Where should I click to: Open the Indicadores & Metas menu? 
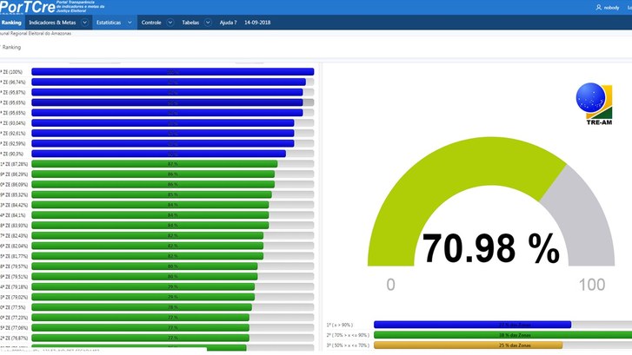point(51,23)
